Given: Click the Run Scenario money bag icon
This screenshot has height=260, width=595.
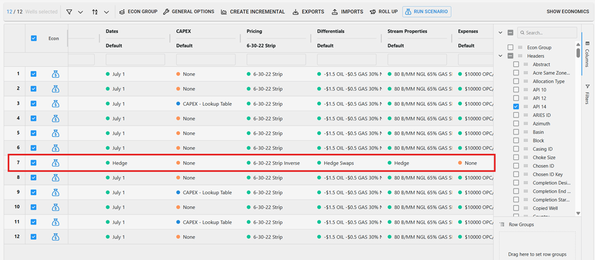Looking at the screenshot, I should pyautogui.click(x=407, y=12).
